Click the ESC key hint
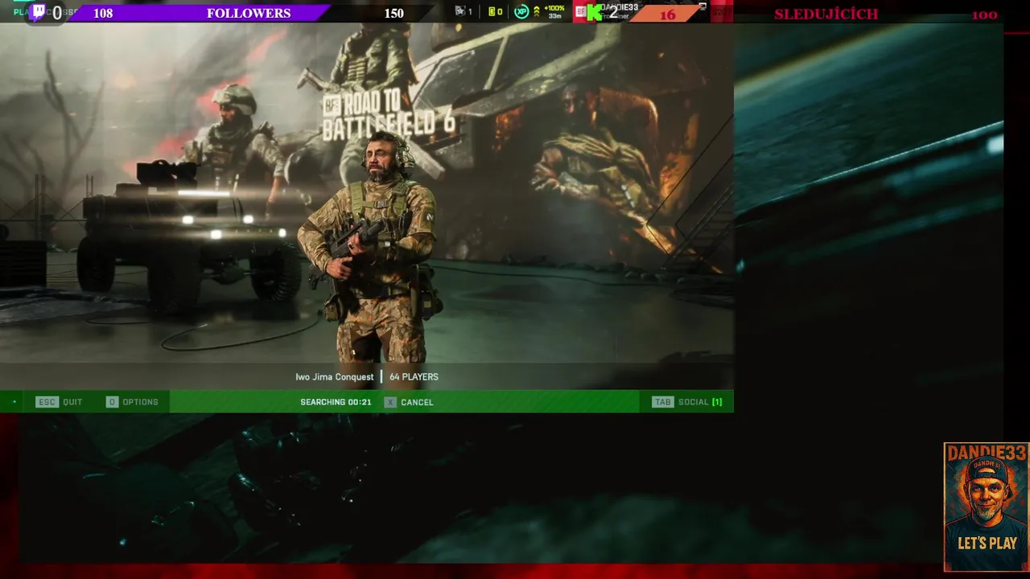1030x579 pixels. coord(47,402)
